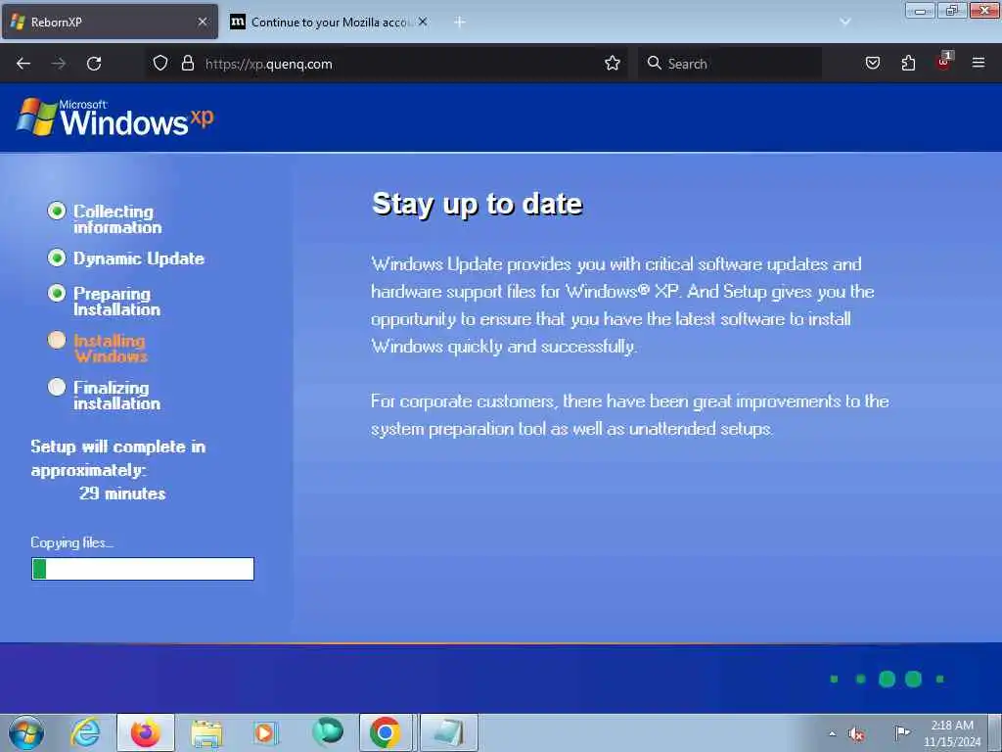
Task: Click the Search field in toolbar
Action: (x=730, y=64)
